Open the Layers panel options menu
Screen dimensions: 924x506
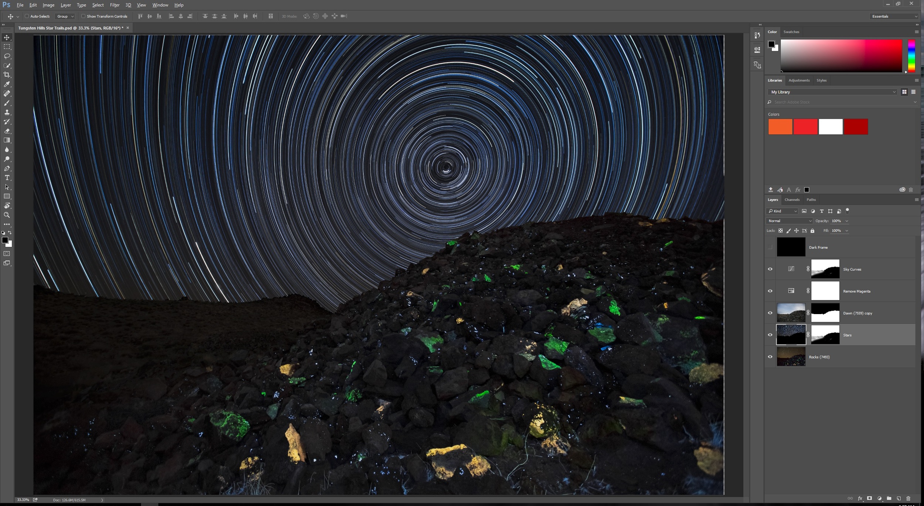coord(917,200)
